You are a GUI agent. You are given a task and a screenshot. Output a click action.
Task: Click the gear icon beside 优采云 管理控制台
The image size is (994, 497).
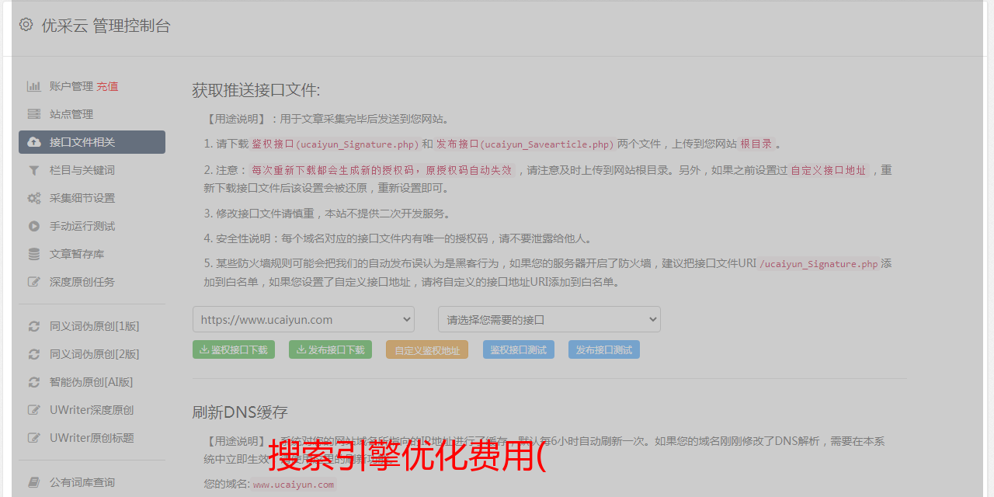(26, 25)
